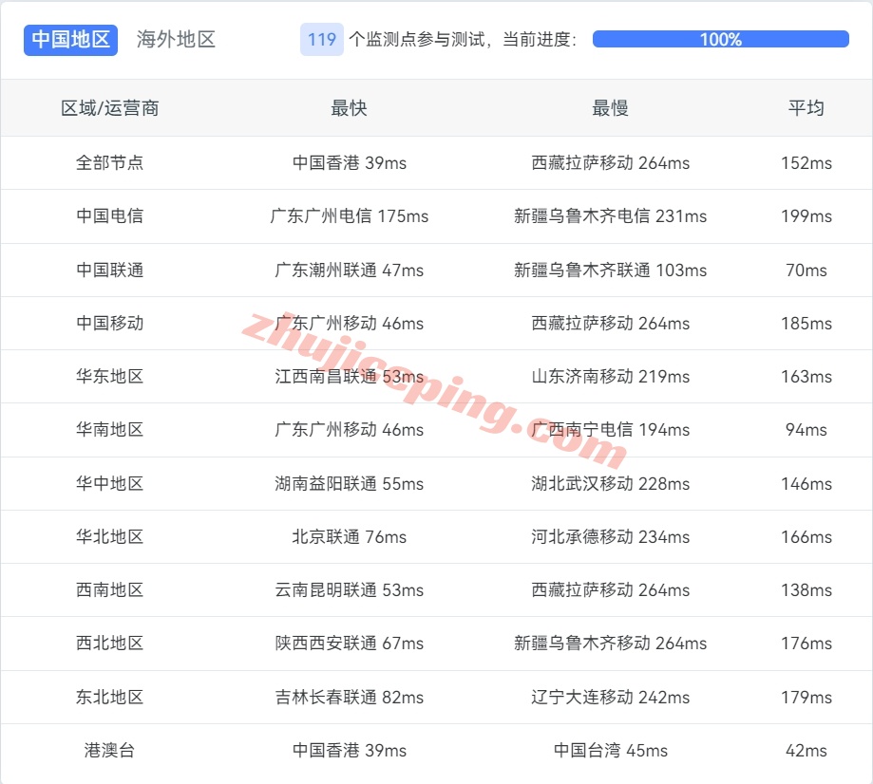Click 辽宁大连移动 242ms cell

pos(610,698)
